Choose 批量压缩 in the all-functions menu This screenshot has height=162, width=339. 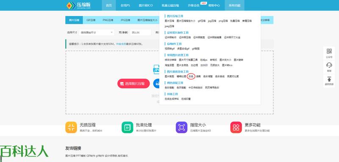[235, 21]
